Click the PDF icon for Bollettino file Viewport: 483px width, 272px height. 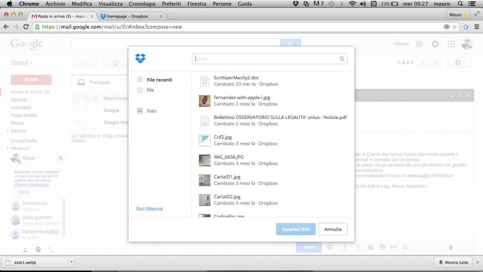pyautogui.click(x=205, y=120)
